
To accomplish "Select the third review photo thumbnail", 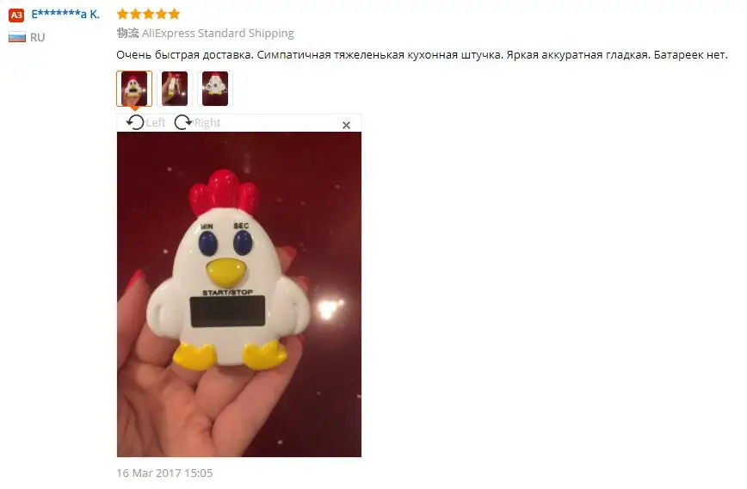I will click(215, 89).
